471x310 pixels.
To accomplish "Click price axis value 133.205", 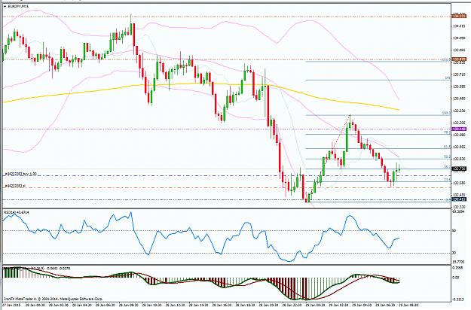I will point(459,123).
